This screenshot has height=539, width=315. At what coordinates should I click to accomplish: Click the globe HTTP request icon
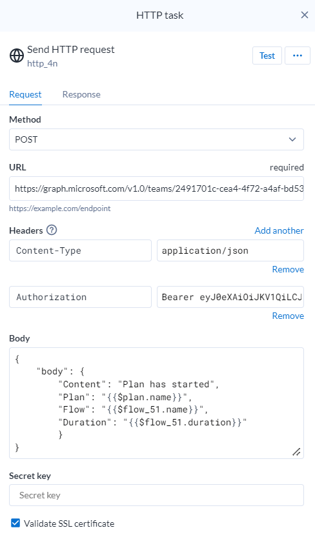[17, 56]
